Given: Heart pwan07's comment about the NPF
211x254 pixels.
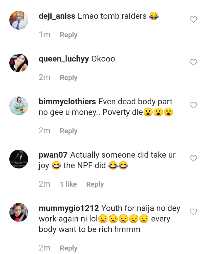Looking at the screenshot, I should pos(193,158).
